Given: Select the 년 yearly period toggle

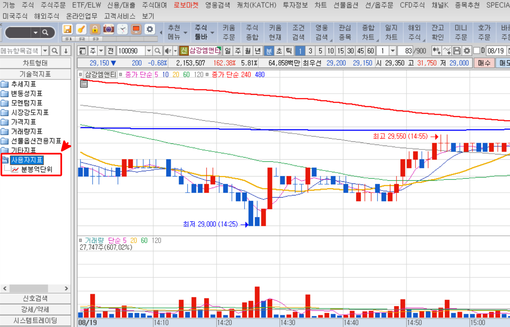Looking at the screenshot, I should coord(257,51).
